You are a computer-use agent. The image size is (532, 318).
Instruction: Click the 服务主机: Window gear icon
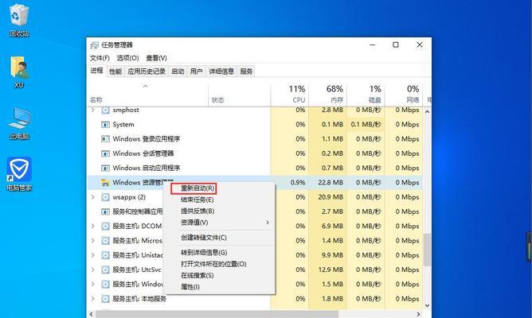click(x=105, y=285)
